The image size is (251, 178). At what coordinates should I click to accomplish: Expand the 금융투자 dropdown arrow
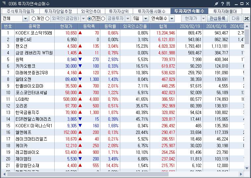pos(128,19)
